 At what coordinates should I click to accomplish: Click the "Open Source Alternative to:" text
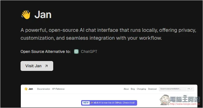coord(46,51)
